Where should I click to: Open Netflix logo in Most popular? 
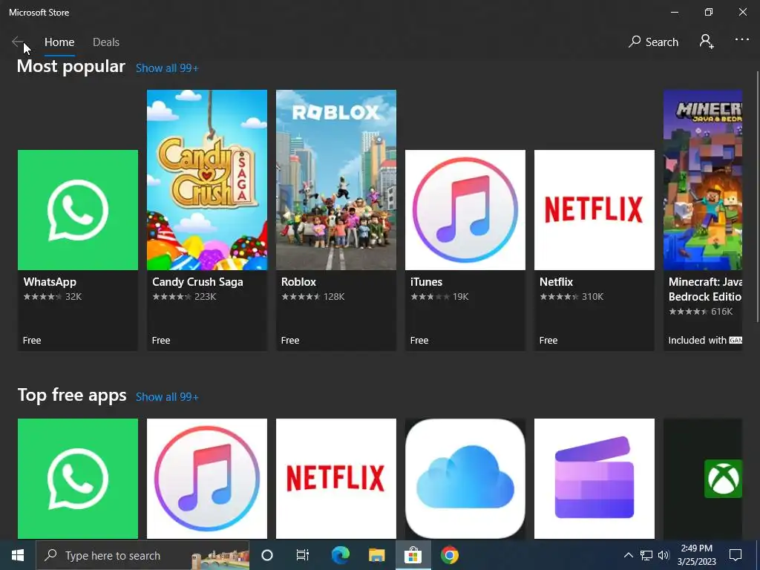[x=594, y=210]
